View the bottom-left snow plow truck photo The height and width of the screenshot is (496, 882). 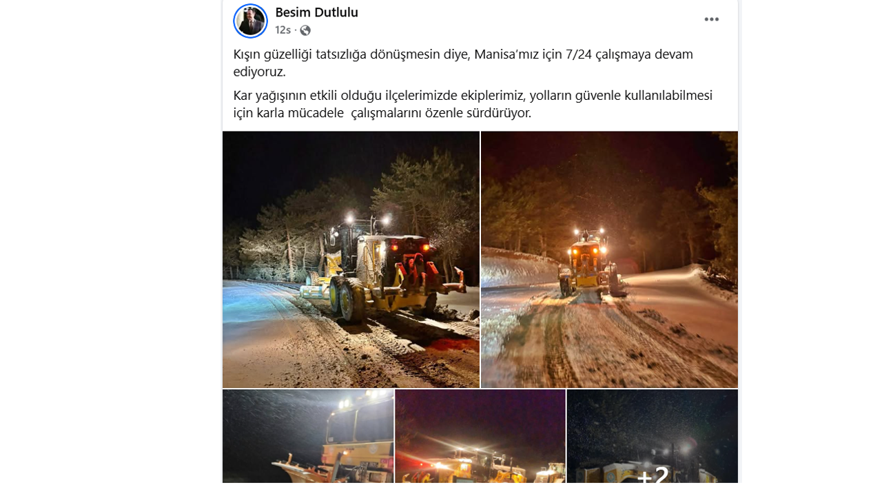tap(308, 436)
